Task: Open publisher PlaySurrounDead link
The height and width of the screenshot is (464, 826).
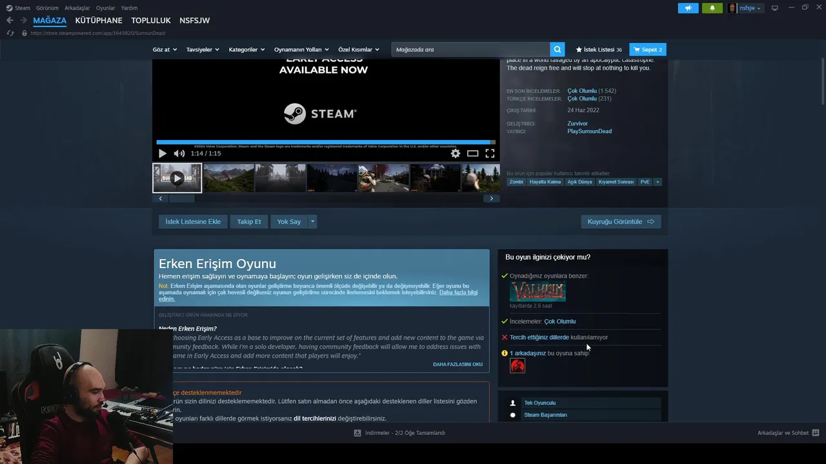Action: (589, 131)
